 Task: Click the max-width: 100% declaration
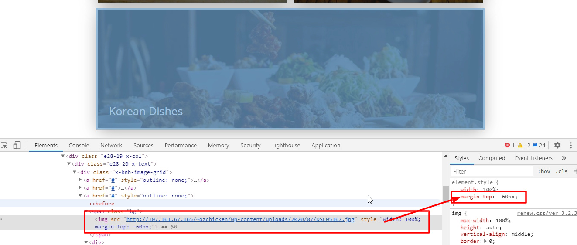pos(485,221)
